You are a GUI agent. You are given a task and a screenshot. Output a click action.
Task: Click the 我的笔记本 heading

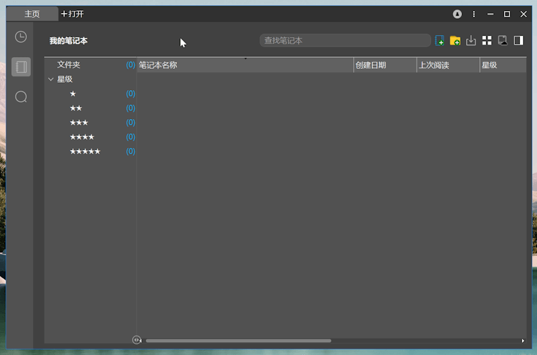click(68, 41)
